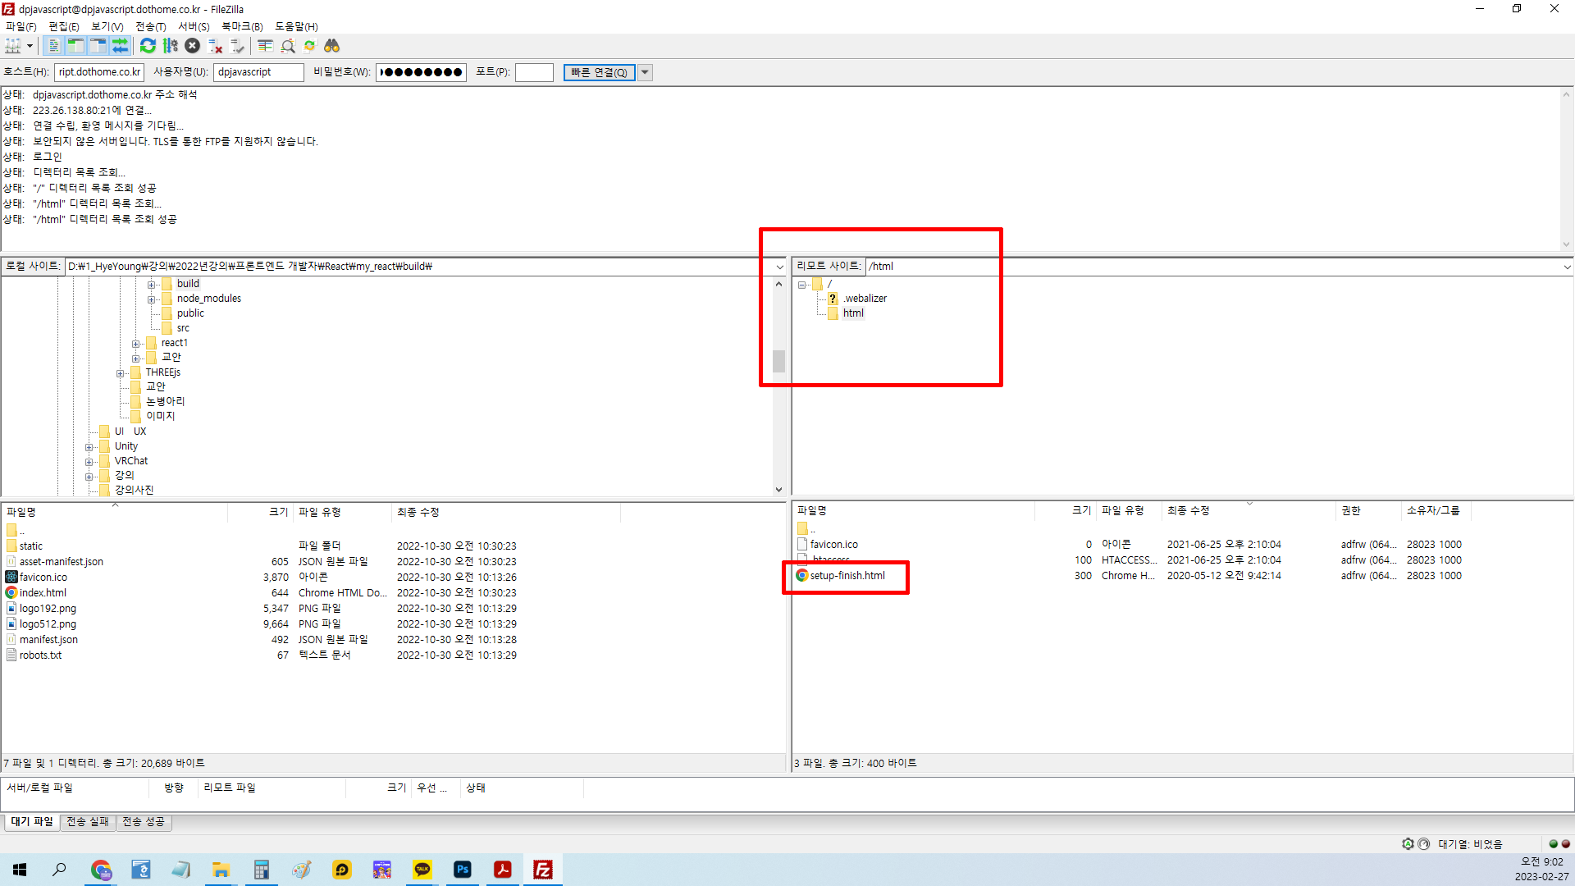Open quick connect history dropdown arrow
The width and height of the screenshot is (1575, 886).
click(x=646, y=72)
